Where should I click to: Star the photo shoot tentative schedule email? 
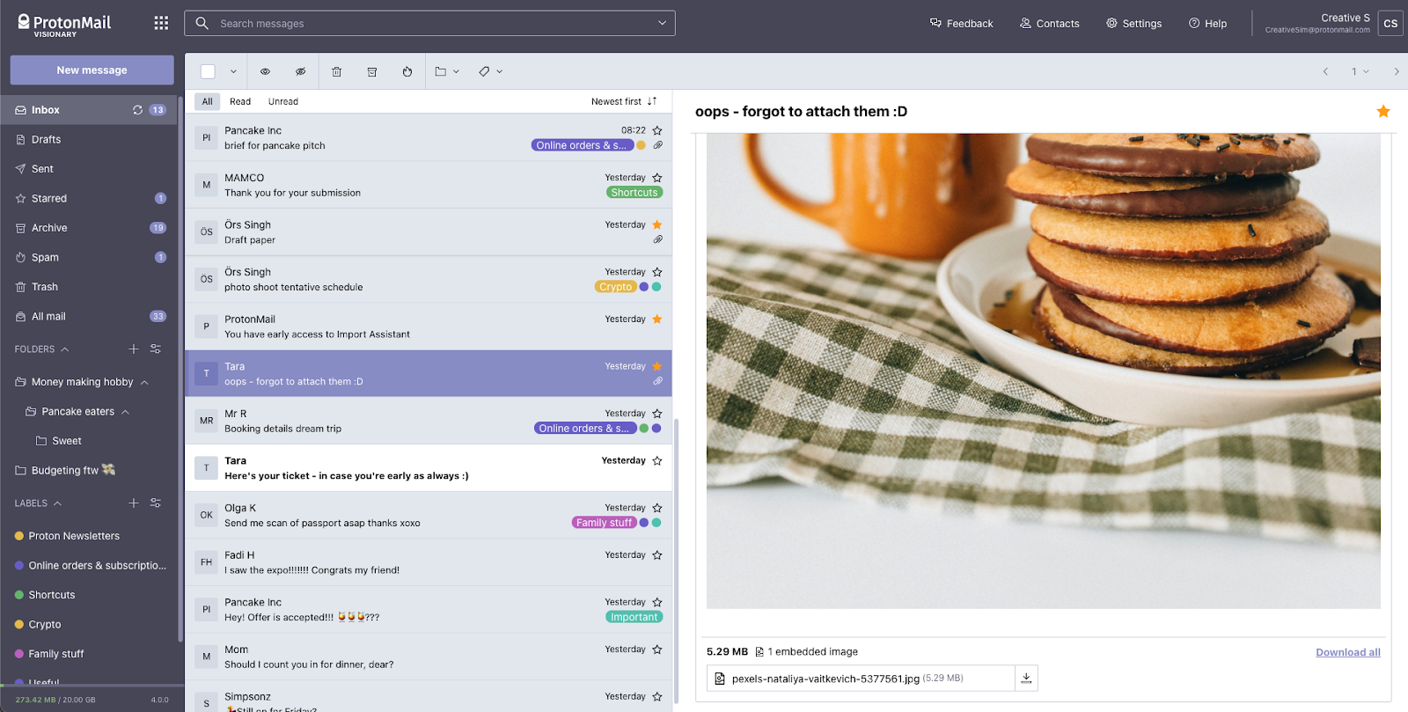tap(657, 272)
